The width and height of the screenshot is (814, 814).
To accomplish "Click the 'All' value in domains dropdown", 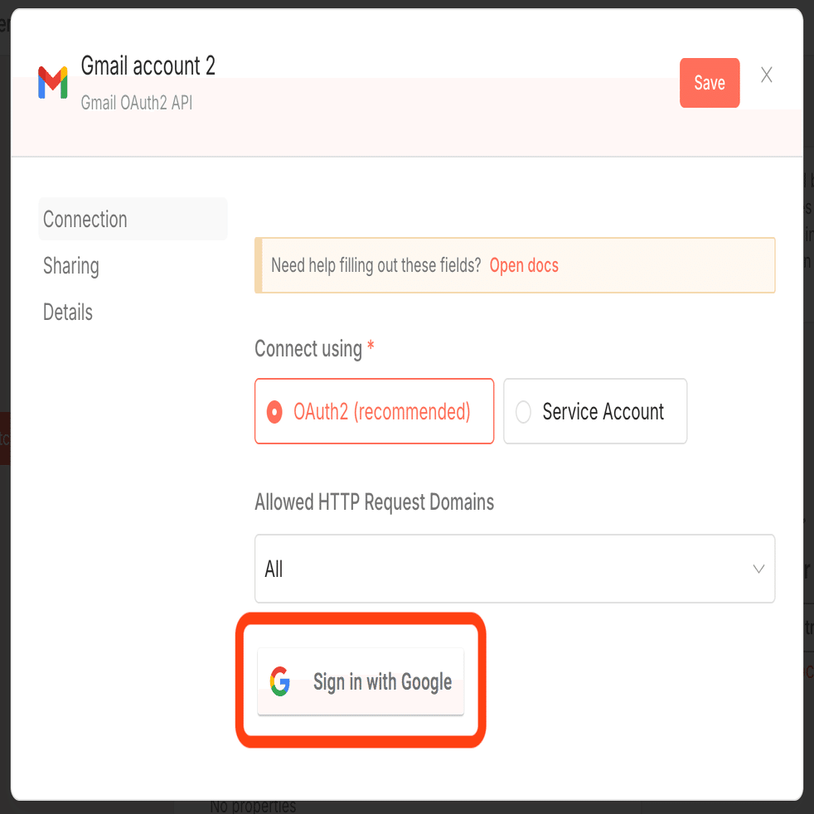I will point(274,569).
